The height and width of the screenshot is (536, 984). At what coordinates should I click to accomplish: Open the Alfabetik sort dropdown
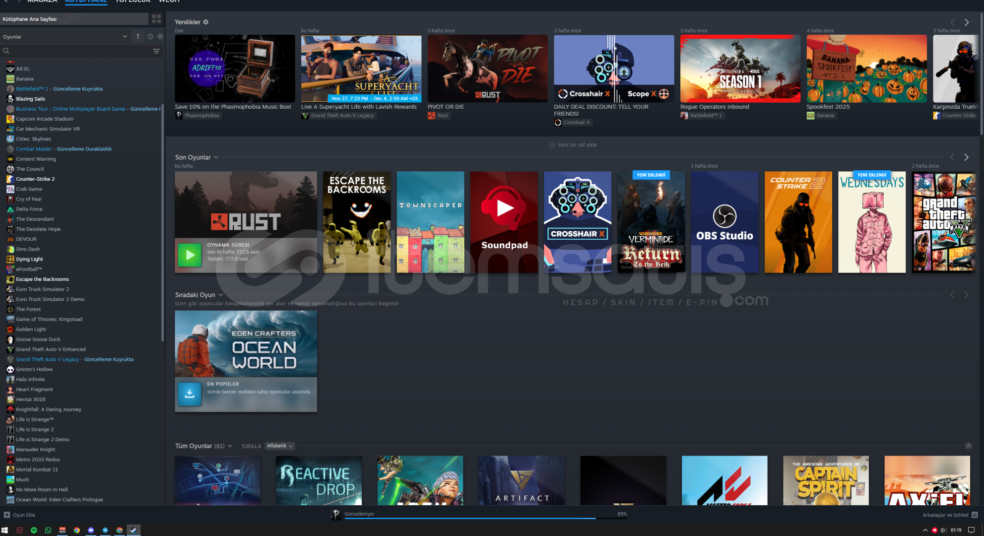coord(280,446)
